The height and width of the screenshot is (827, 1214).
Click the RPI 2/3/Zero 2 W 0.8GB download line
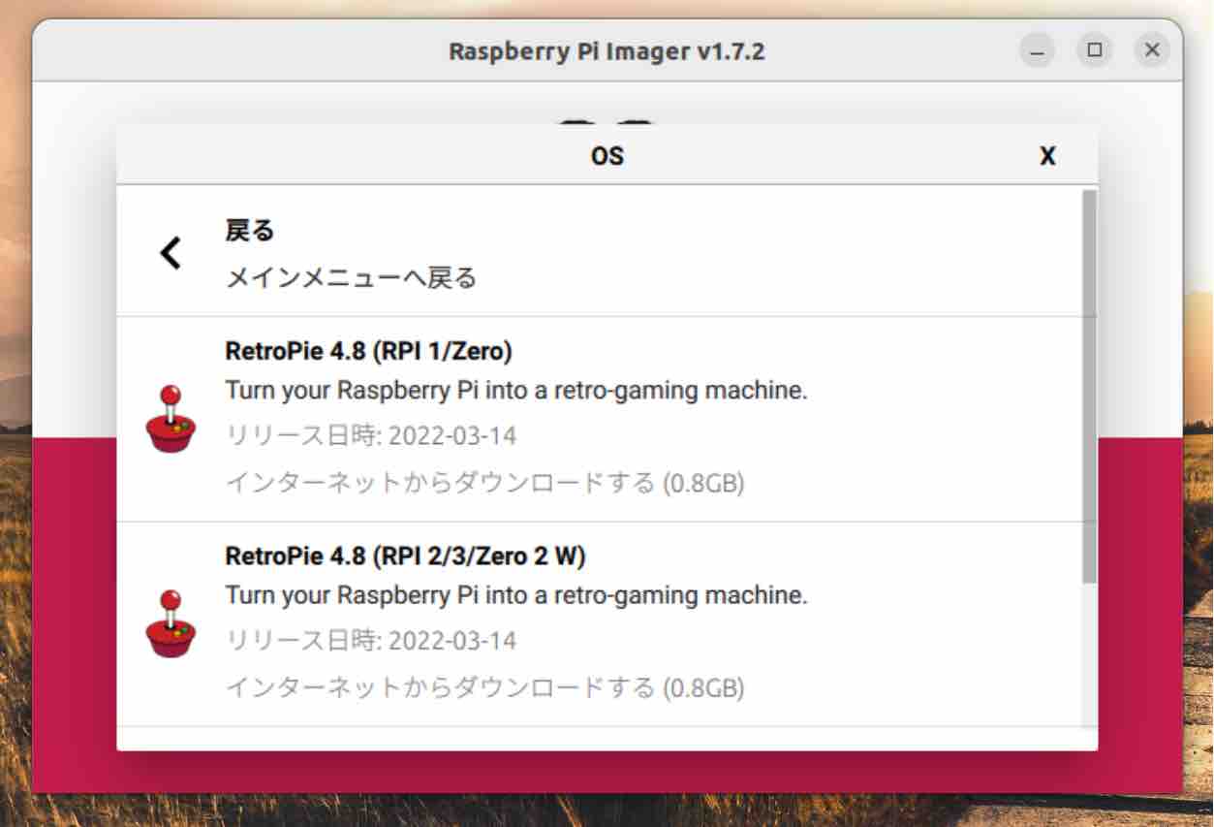point(484,688)
